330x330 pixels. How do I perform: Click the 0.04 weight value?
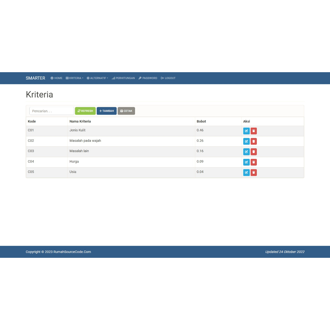(200, 172)
